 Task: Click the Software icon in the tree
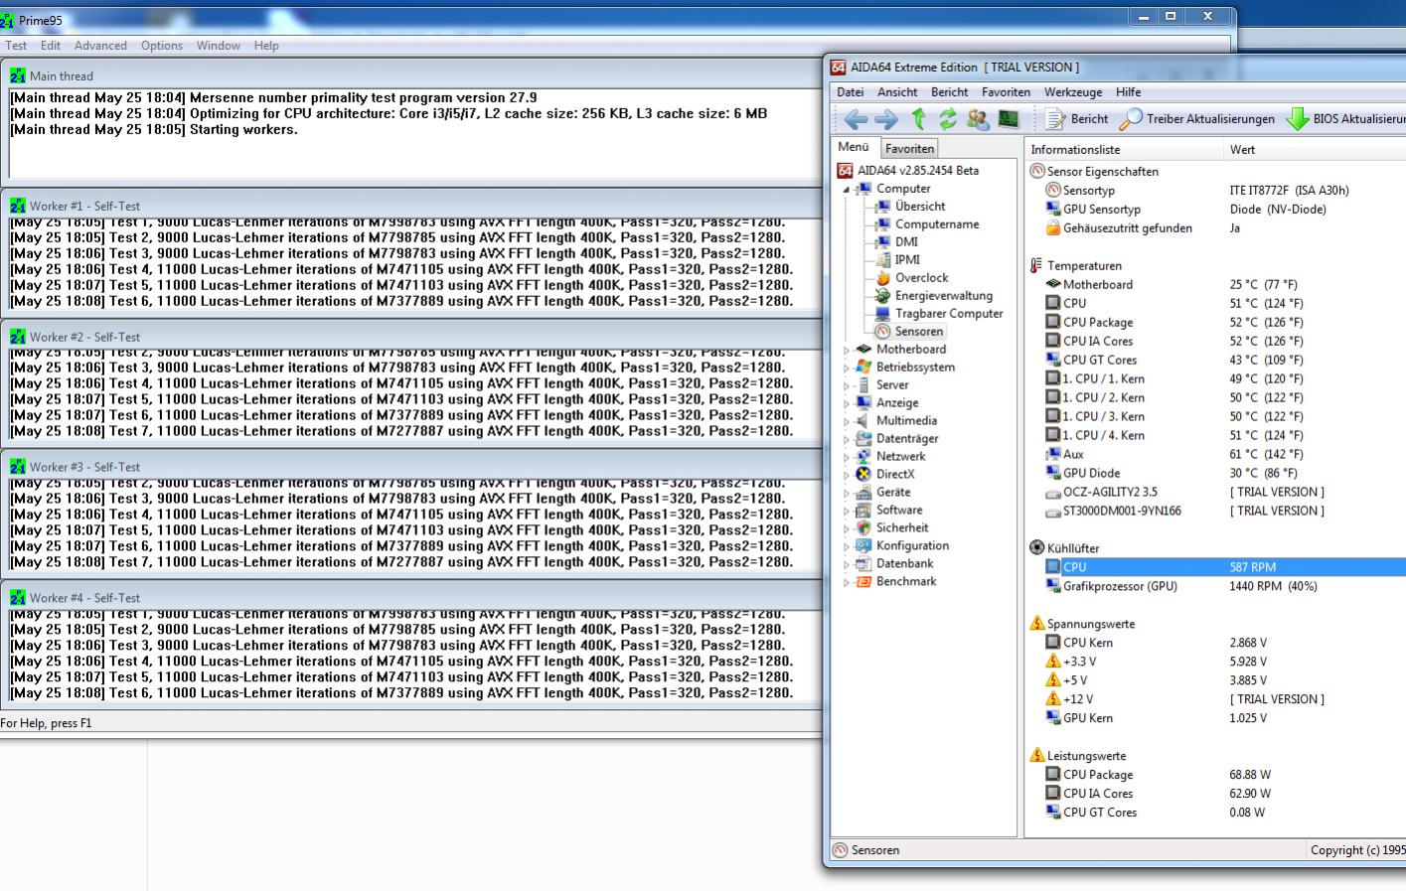point(863,511)
